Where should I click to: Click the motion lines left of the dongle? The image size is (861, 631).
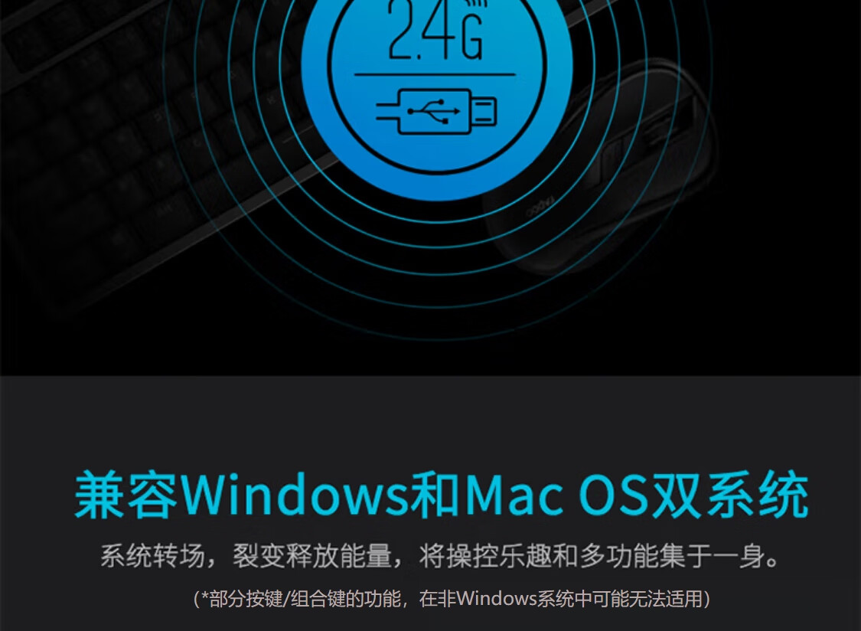386,112
